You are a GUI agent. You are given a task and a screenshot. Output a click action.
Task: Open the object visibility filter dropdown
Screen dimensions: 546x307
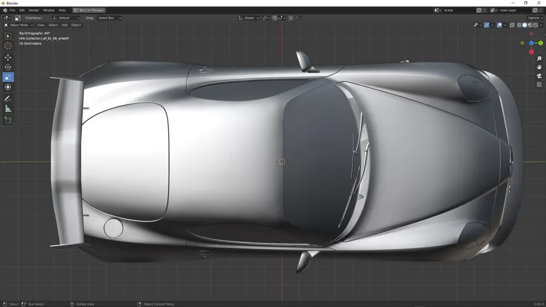coord(477,25)
